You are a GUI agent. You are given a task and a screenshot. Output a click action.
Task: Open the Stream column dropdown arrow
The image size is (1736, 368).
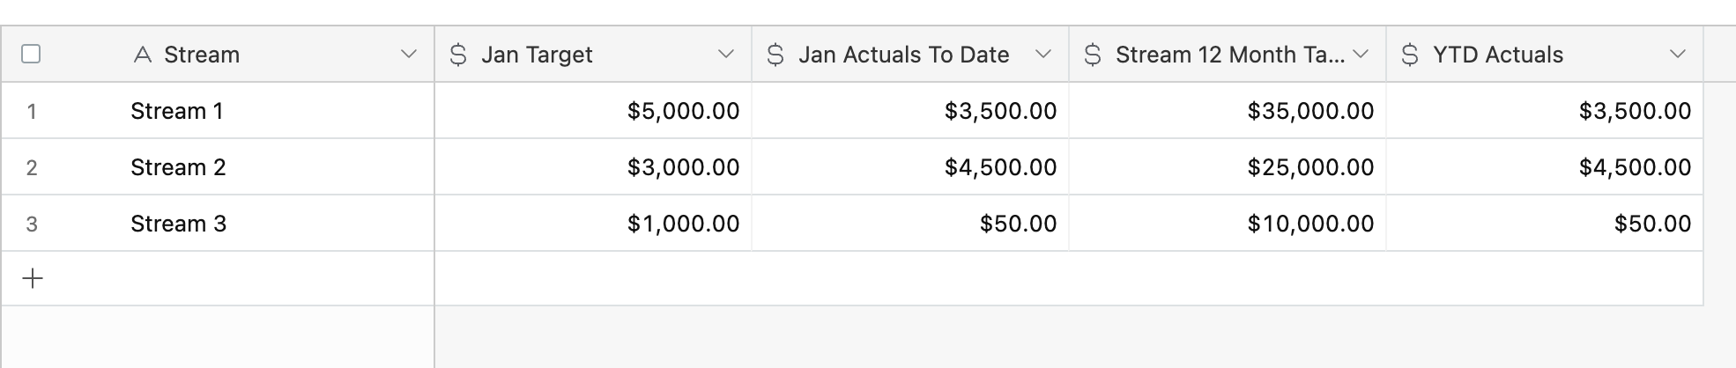pyautogui.click(x=409, y=55)
